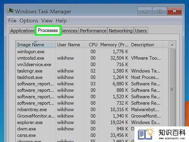Select software_report... row using 732 K
Screen dimensions: 189x142
pyautogui.click(x=92, y=103)
